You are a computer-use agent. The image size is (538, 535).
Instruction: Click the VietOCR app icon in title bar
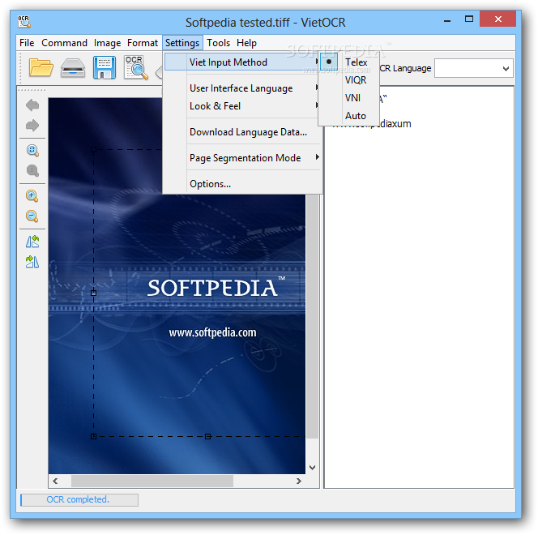(x=24, y=22)
